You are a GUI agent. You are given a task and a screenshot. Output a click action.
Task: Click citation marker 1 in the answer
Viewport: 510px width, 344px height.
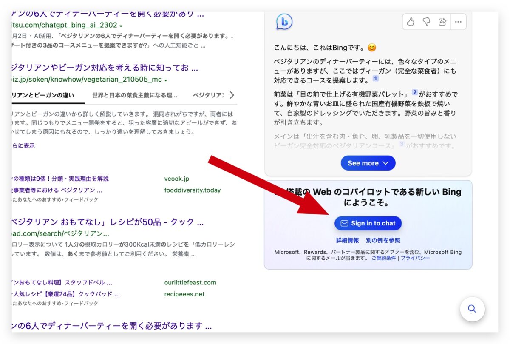(x=375, y=79)
